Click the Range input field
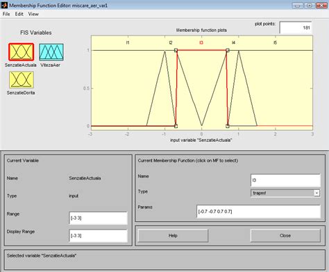This screenshot has width=329, height=272. tap(98, 218)
